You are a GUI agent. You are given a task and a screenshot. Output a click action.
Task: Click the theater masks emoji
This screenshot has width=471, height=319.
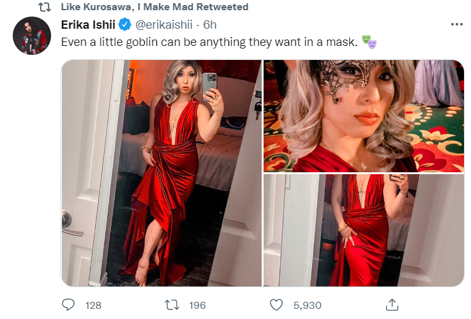click(x=369, y=42)
